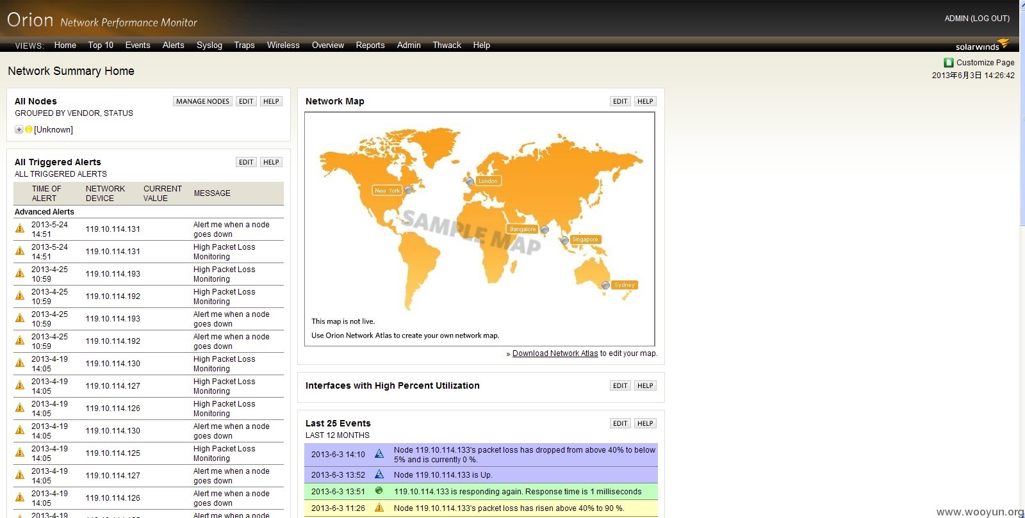Click MANAGE NODES button
The height and width of the screenshot is (518, 1025).
202,101
